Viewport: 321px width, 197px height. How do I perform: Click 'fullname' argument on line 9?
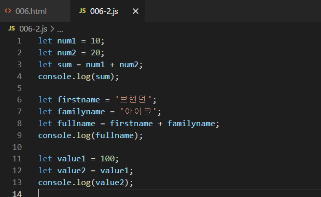tap(115, 135)
